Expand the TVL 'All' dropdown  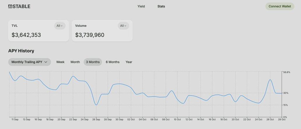[60, 26]
